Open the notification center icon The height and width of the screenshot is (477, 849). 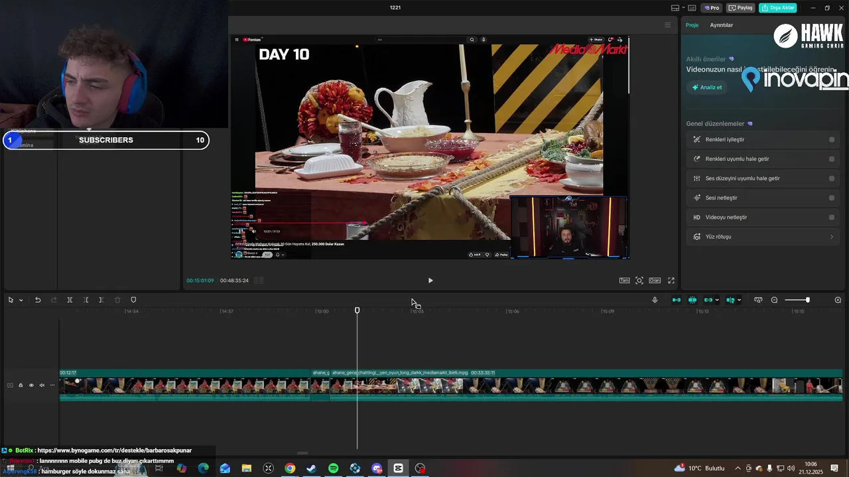pos(834,468)
